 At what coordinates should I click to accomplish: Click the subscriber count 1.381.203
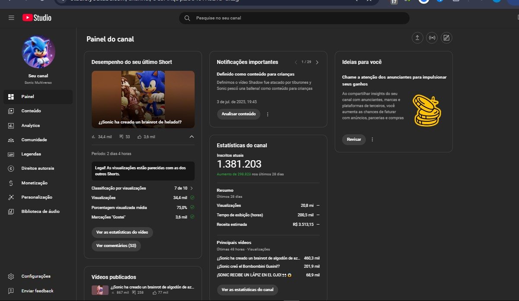coord(239,164)
